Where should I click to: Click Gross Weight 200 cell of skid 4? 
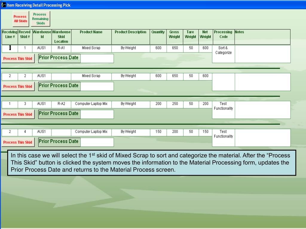pyautogui.click(x=175, y=132)
